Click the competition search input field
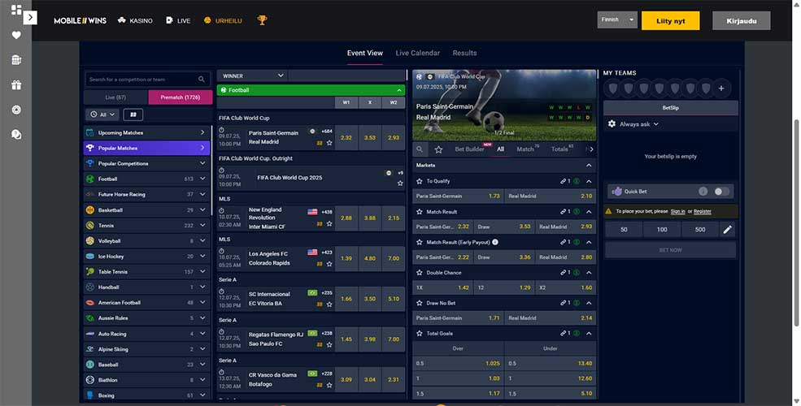 pyautogui.click(x=147, y=80)
